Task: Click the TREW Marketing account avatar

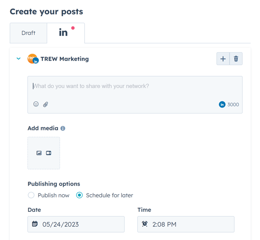Action: 33,59
